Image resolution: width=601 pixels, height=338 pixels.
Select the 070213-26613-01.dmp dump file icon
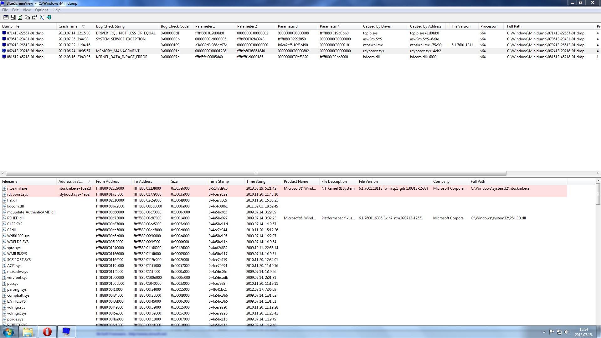(x=4, y=45)
